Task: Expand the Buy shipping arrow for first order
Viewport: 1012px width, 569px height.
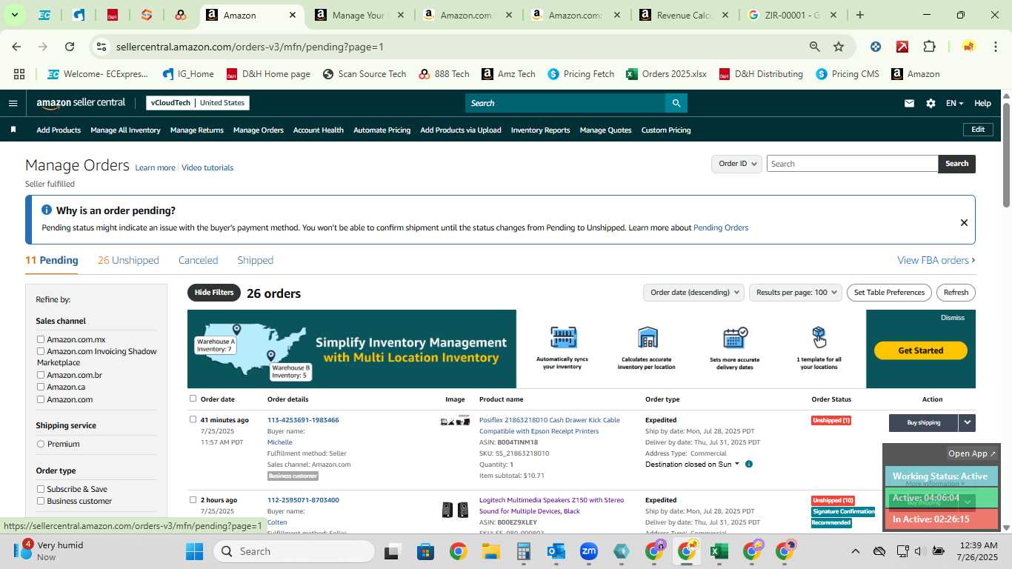Action: click(x=967, y=422)
